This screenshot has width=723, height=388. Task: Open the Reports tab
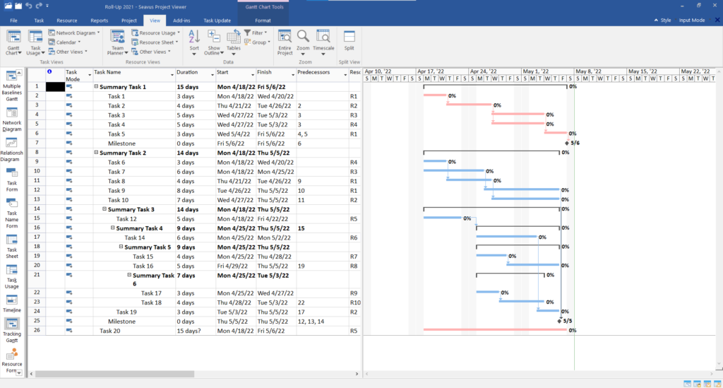point(99,20)
